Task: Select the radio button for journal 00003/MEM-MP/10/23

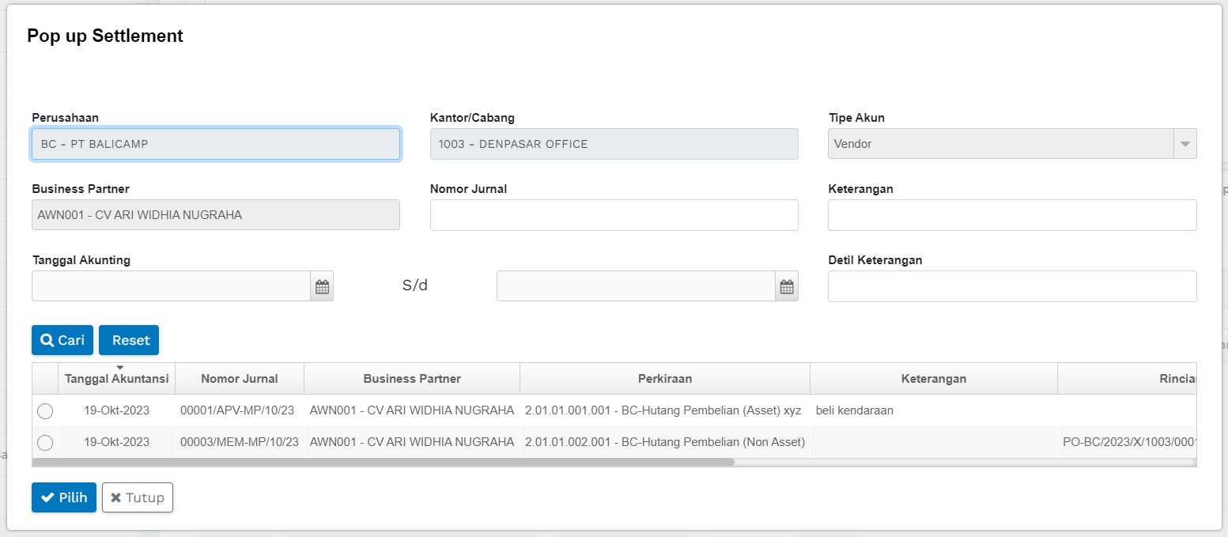Action: coord(45,443)
